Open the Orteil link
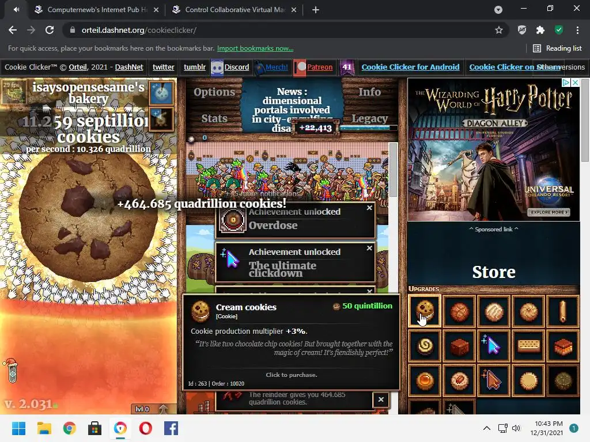This screenshot has width=590, height=442. (78, 67)
